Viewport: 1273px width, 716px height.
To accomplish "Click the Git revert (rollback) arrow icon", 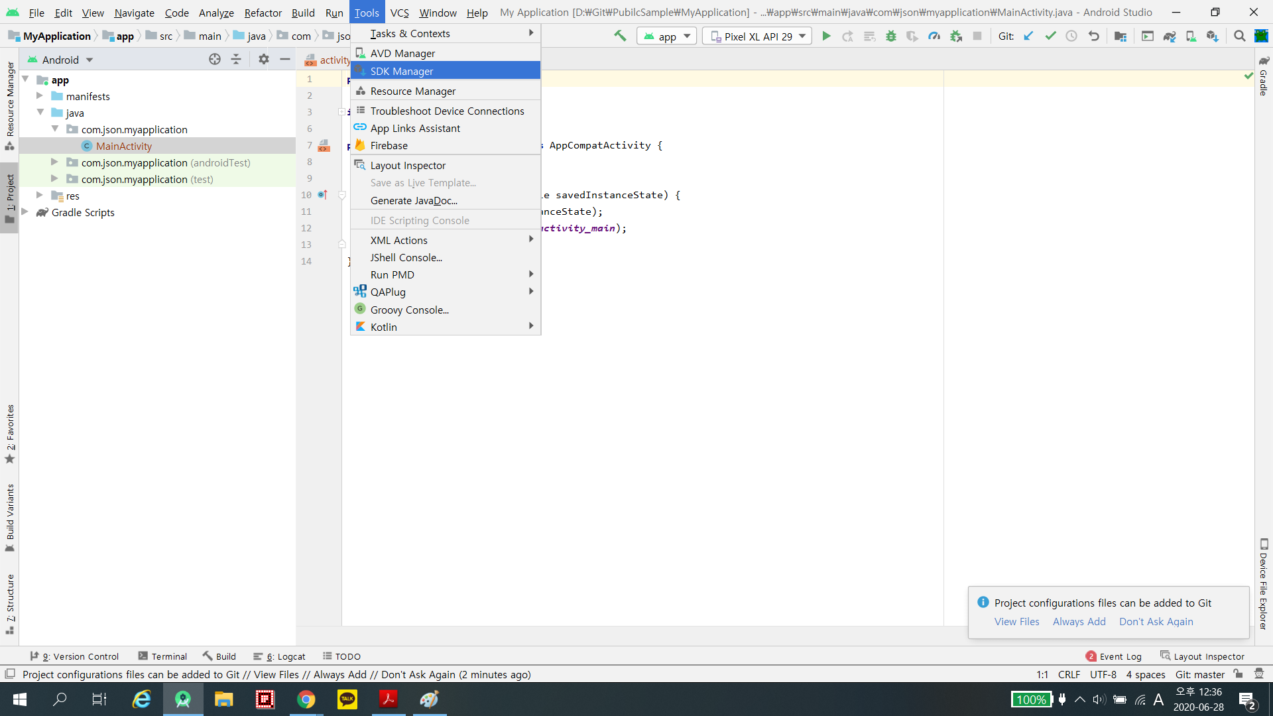I will pyautogui.click(x=1094, y=36).
